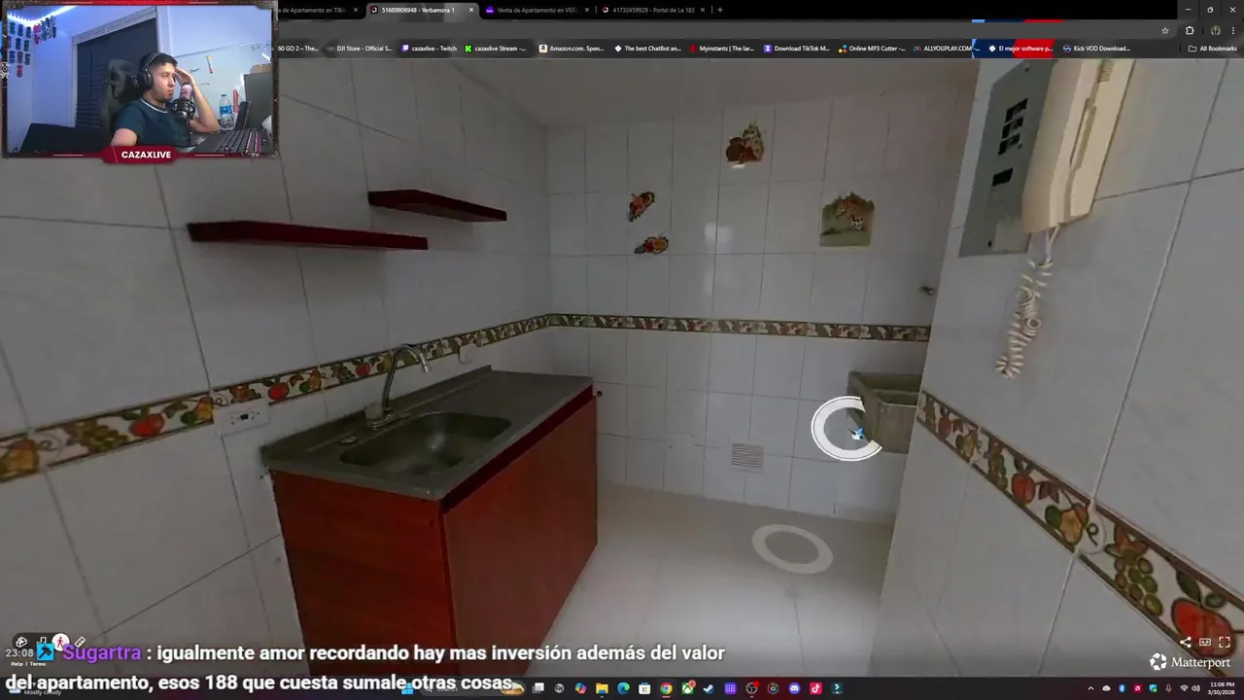Open 'Myinstants | The lar...' bookmark
Screen dimensions: 1244x700
pos(722,49)
